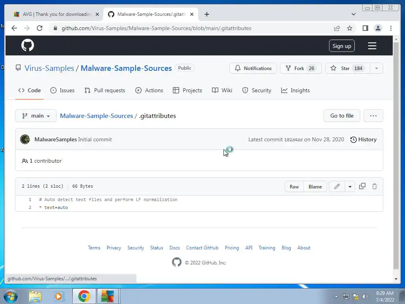This screenshot has width=405, height=304.
Task: Copy raw contents icon
Action: 362,186
